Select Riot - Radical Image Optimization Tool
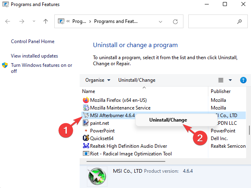Viewport: 251px width, 188px height. pos(131,154)
